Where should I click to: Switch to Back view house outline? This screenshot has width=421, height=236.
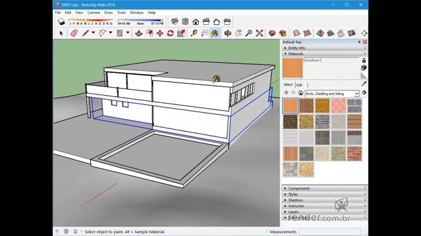pos(216,22)
